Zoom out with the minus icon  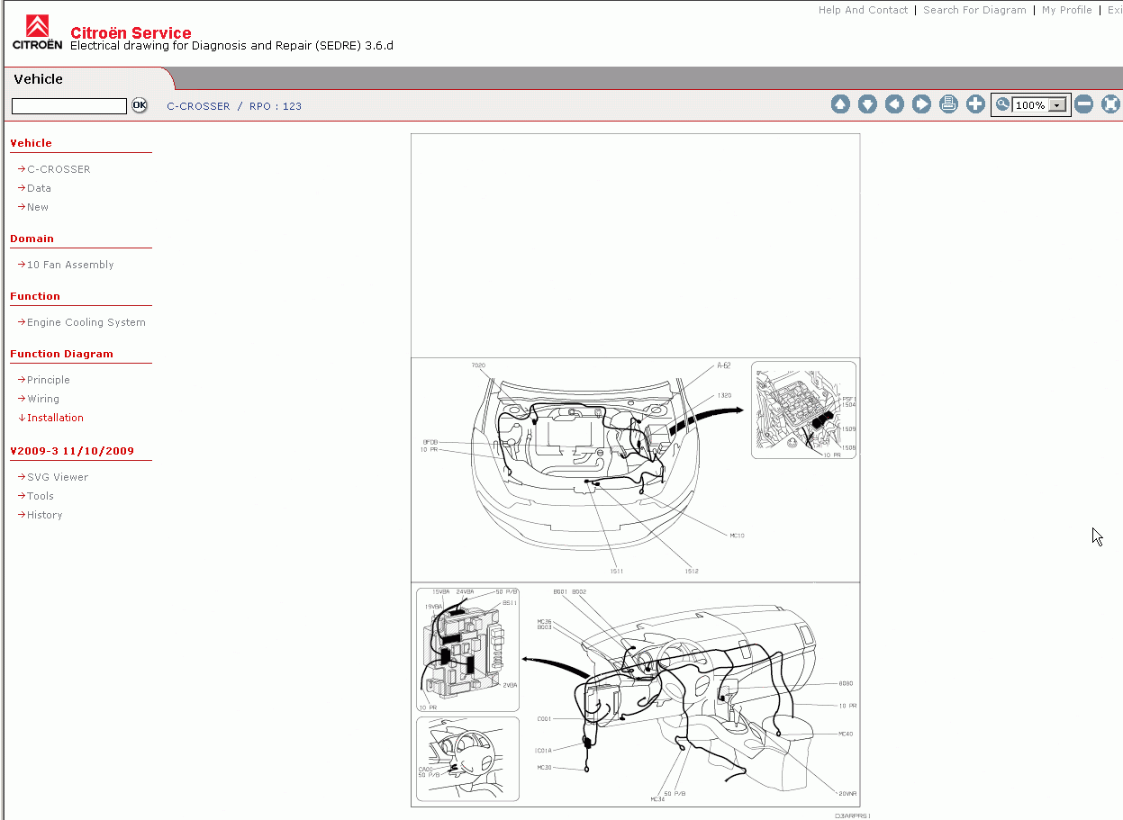click(x=1084, y=104)
